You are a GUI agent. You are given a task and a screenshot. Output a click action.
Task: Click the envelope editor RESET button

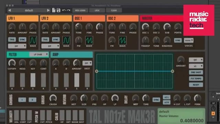pos(196,85)
